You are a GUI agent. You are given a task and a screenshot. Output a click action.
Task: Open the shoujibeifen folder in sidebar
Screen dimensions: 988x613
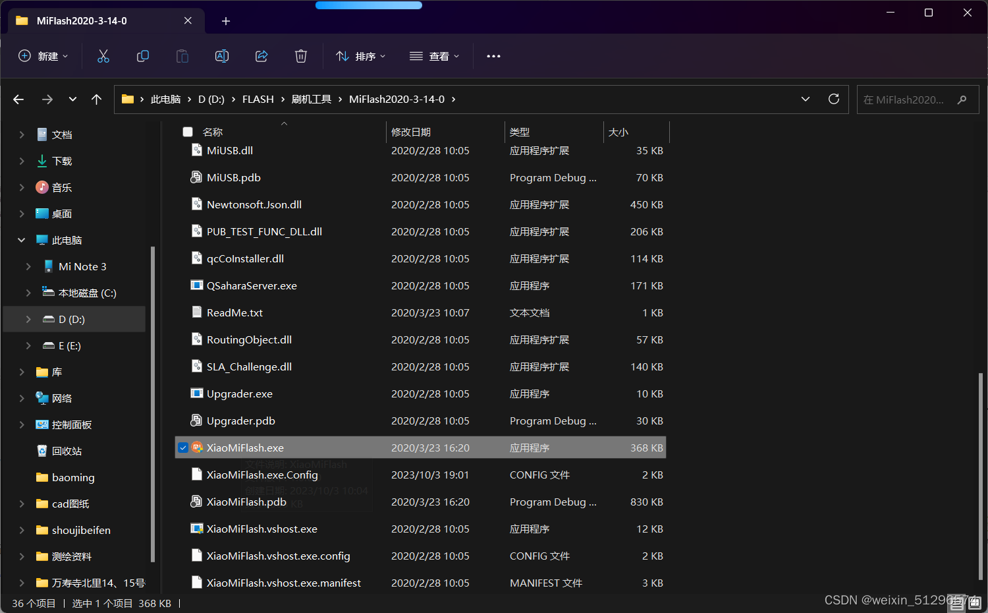pos(81,530)
